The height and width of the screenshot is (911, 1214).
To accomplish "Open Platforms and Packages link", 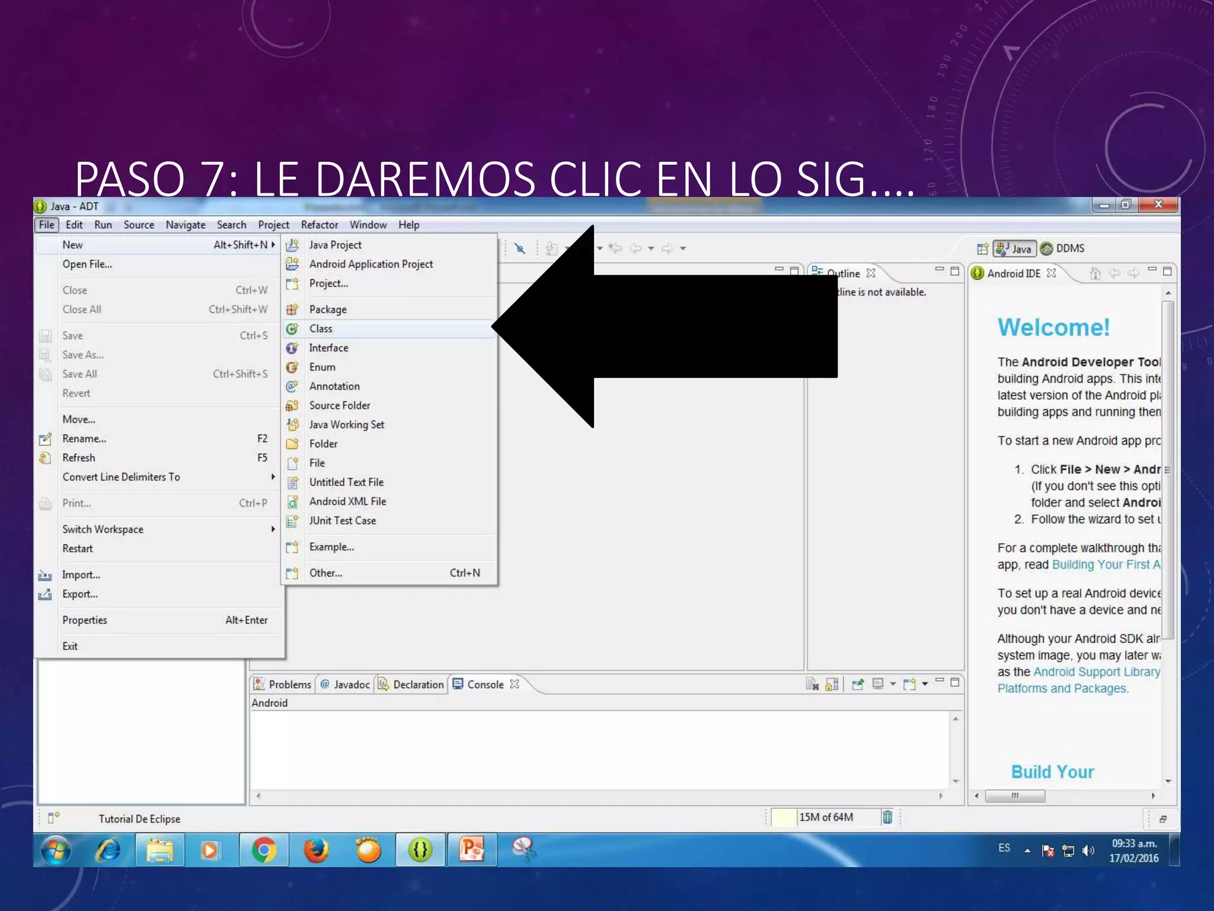I will click(1062, 689).
